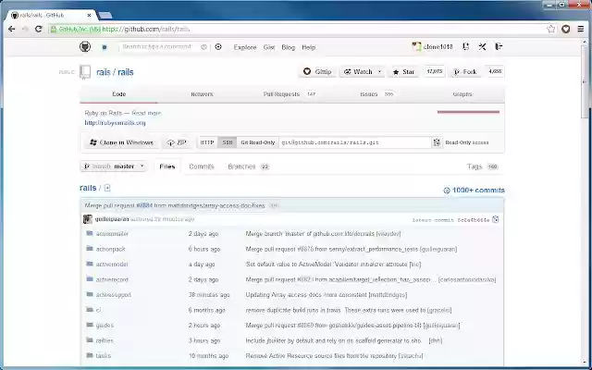The height and width of the screenshot is (370, 592).
Task: Click the Gittip button
Action: [x=317, y=72]
